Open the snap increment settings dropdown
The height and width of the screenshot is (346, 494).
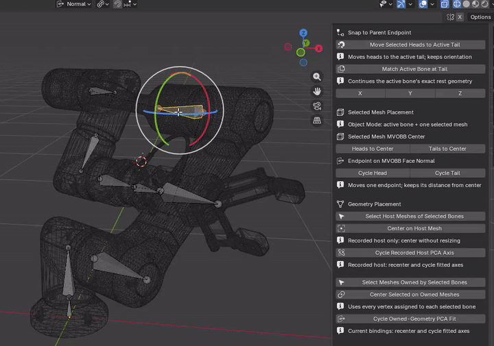pyautogui.click(x=130, y=4)
